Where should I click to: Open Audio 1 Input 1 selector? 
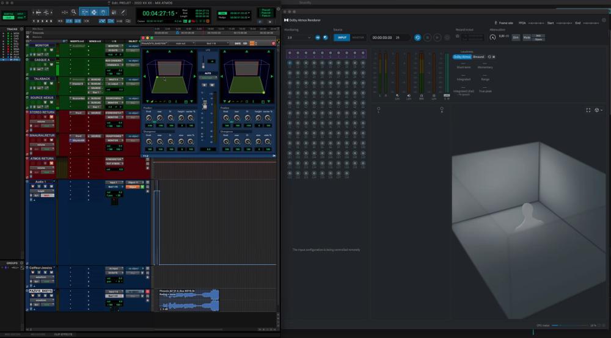tap(114, 182)
